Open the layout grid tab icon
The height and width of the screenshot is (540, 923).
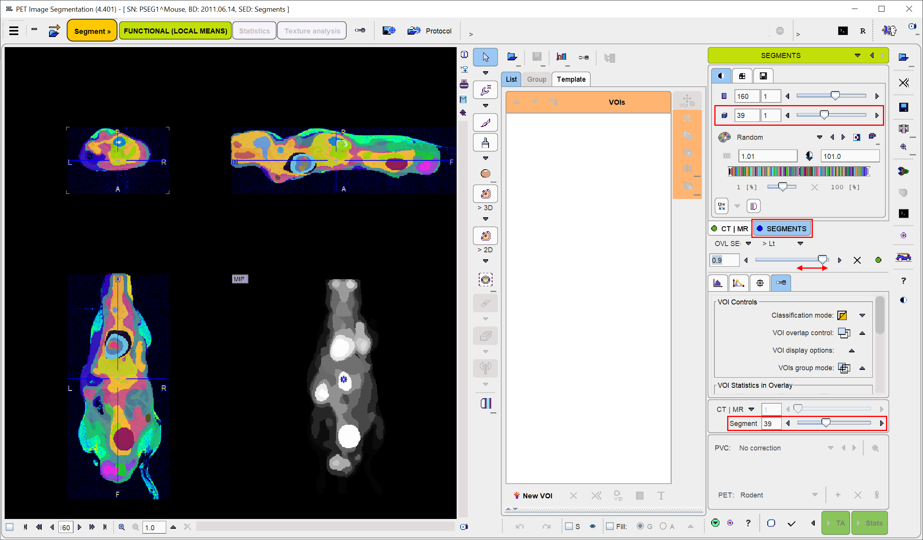(x=742, y=76)
